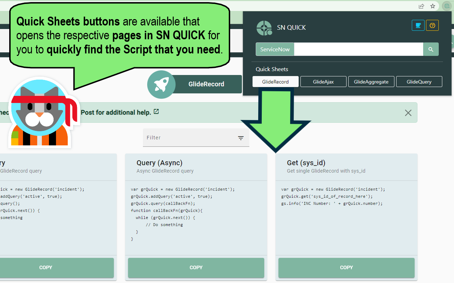This screenshot has width=454, height=283.
Task: Click the "function callBackFn(grQuick){" code line
Action: click(x=167, y=210)
